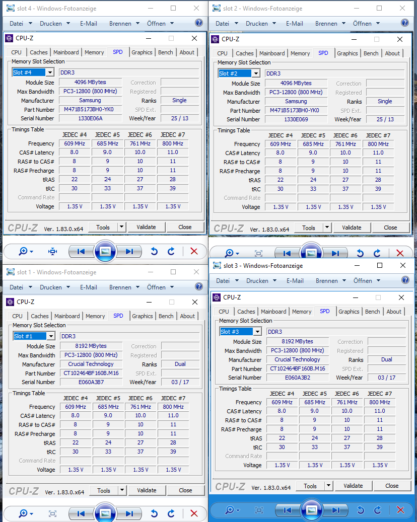Screen dimensions: 417x522
Task: Rotate clockwise in slot 1 window
Action: point(171,513)
